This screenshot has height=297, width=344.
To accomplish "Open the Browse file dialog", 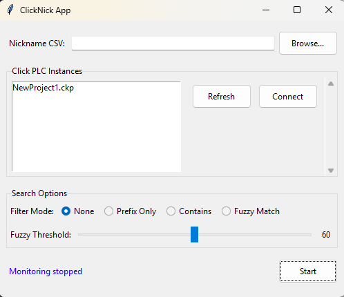I will click(x=308, y=44).
